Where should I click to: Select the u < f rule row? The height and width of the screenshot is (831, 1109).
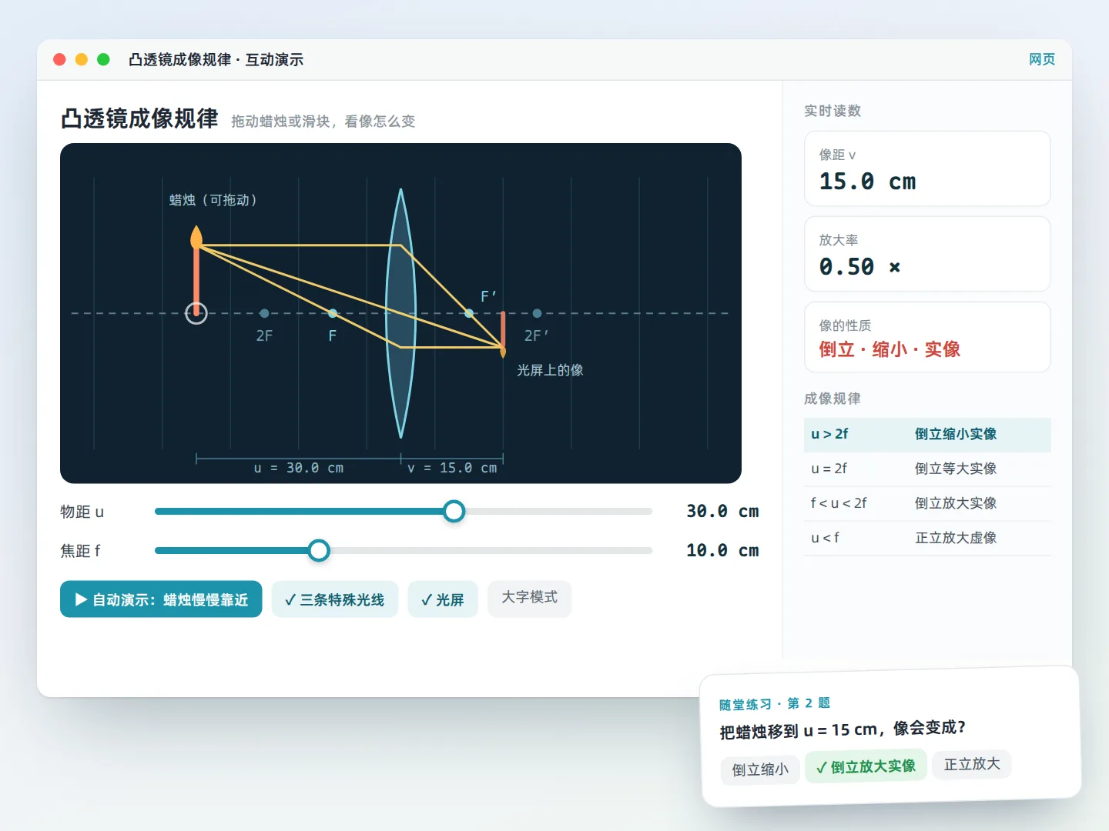[927, 538]
